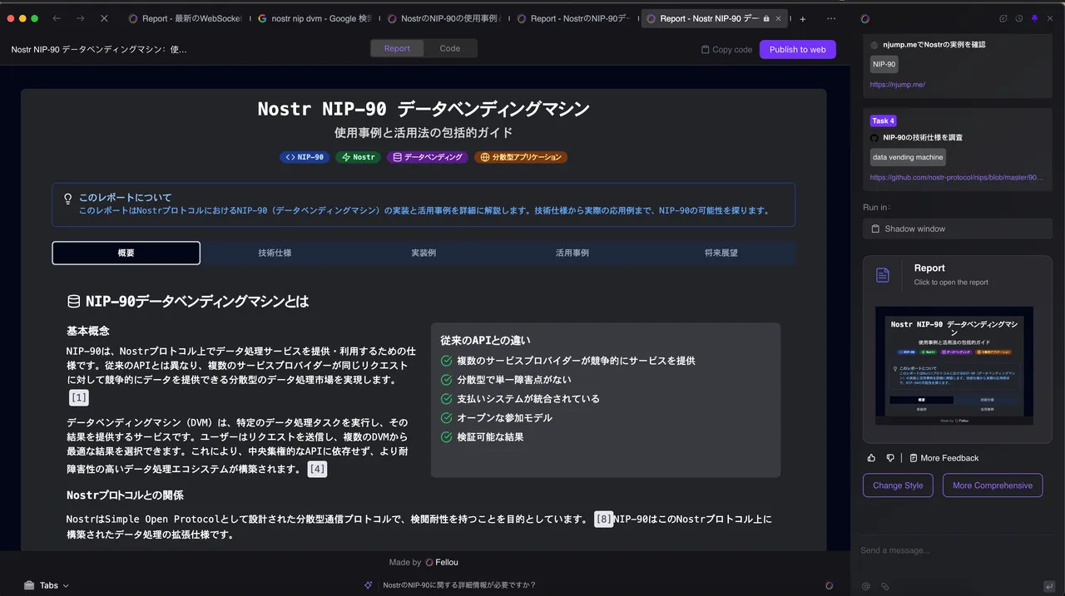
Task: Select the 活用事例 tab
Action: [572, 253]
